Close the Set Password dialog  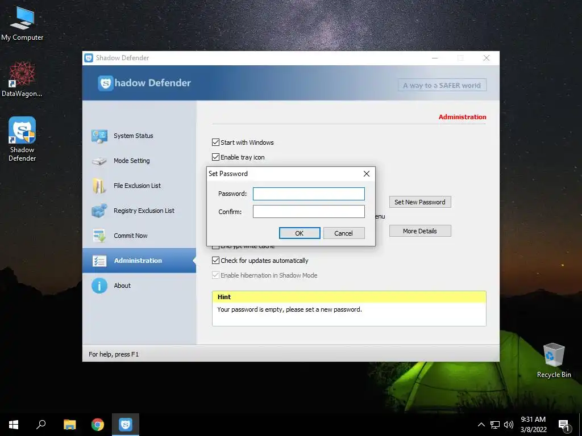point(367,174)
